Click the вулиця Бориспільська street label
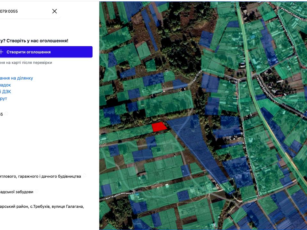 pyautogui.click(x=268, y=90)
